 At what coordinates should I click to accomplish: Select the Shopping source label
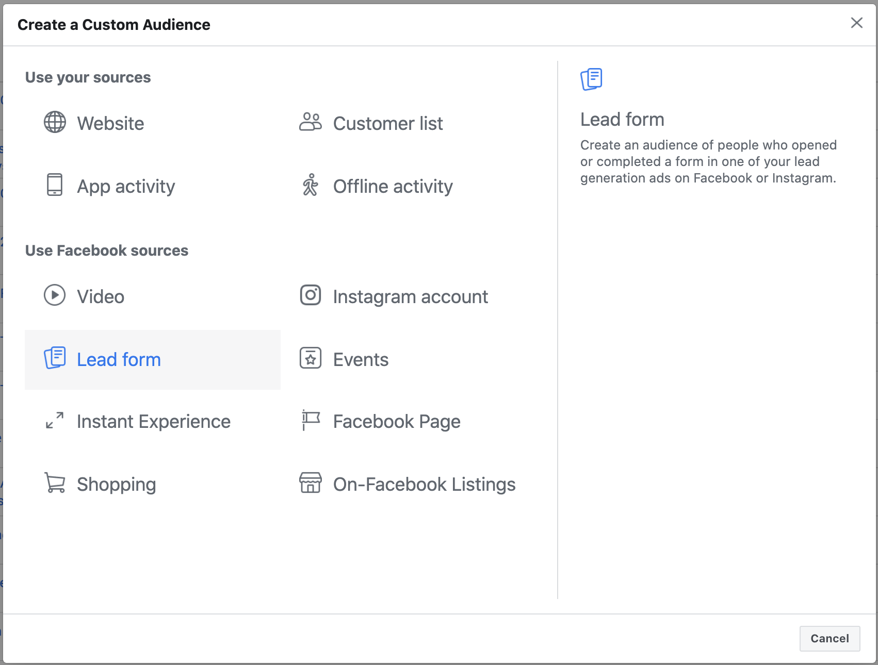point(117,485)
